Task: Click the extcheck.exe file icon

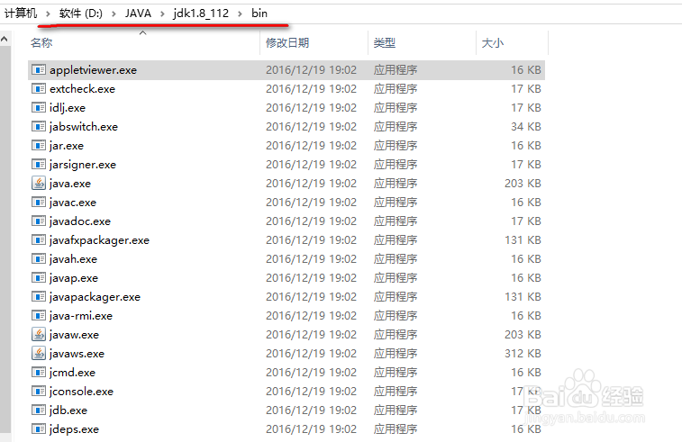Action: tap(39, 88)
